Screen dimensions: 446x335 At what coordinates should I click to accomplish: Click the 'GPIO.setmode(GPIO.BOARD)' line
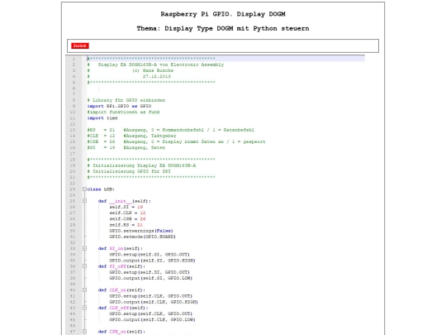pos(143,237)
